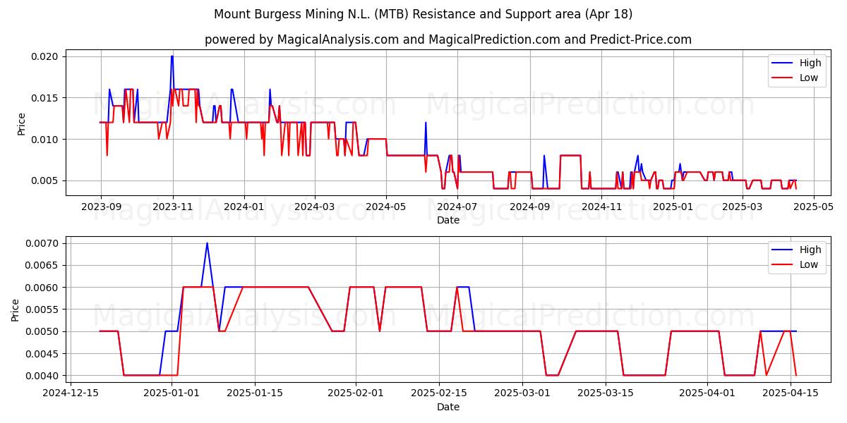This screenshot has width=847, height=423.
Task: Click the '2024-01' x-axis label
Action: coord(244,207)
